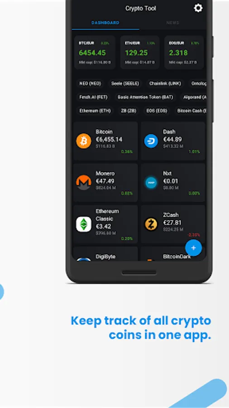The image size is (229, 408).
Task: Tap the Monero logo icon
Action: click(x=84, y=182)
